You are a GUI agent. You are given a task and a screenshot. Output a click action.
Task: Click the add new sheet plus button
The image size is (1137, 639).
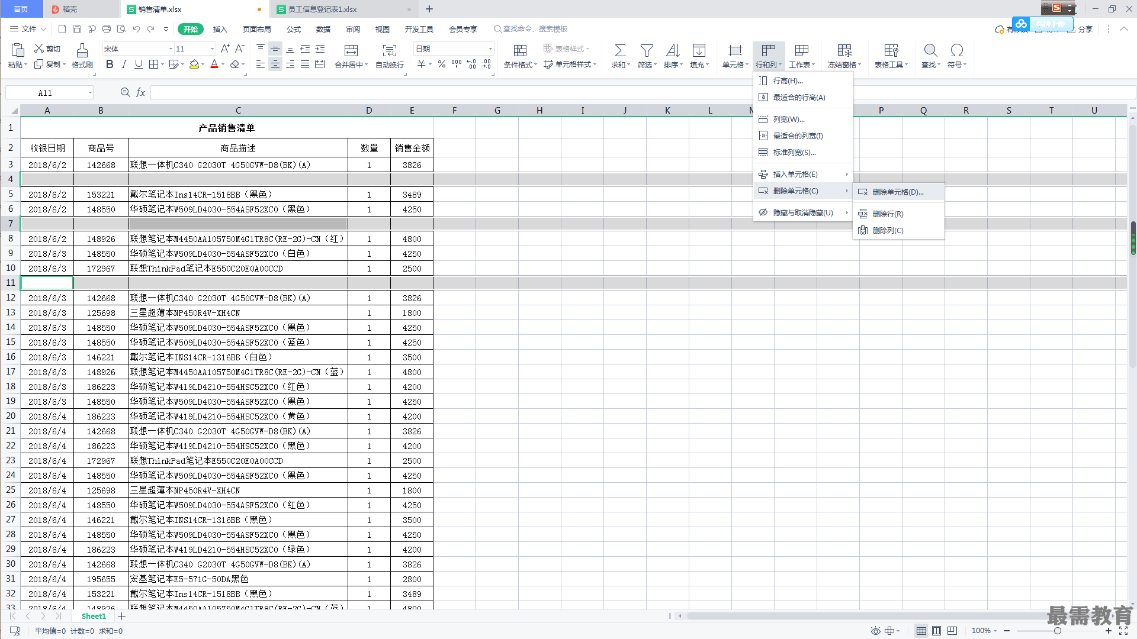click(x=122, y=616)
